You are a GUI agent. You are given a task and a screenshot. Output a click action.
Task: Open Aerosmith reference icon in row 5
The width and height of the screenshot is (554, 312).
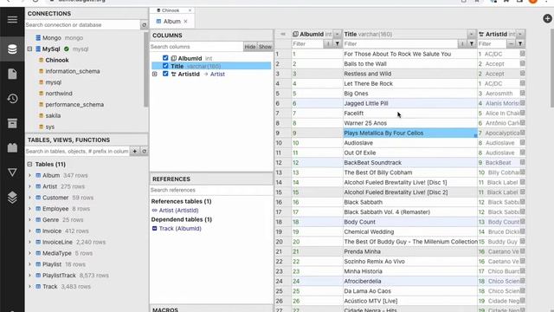tap(522, 94)
